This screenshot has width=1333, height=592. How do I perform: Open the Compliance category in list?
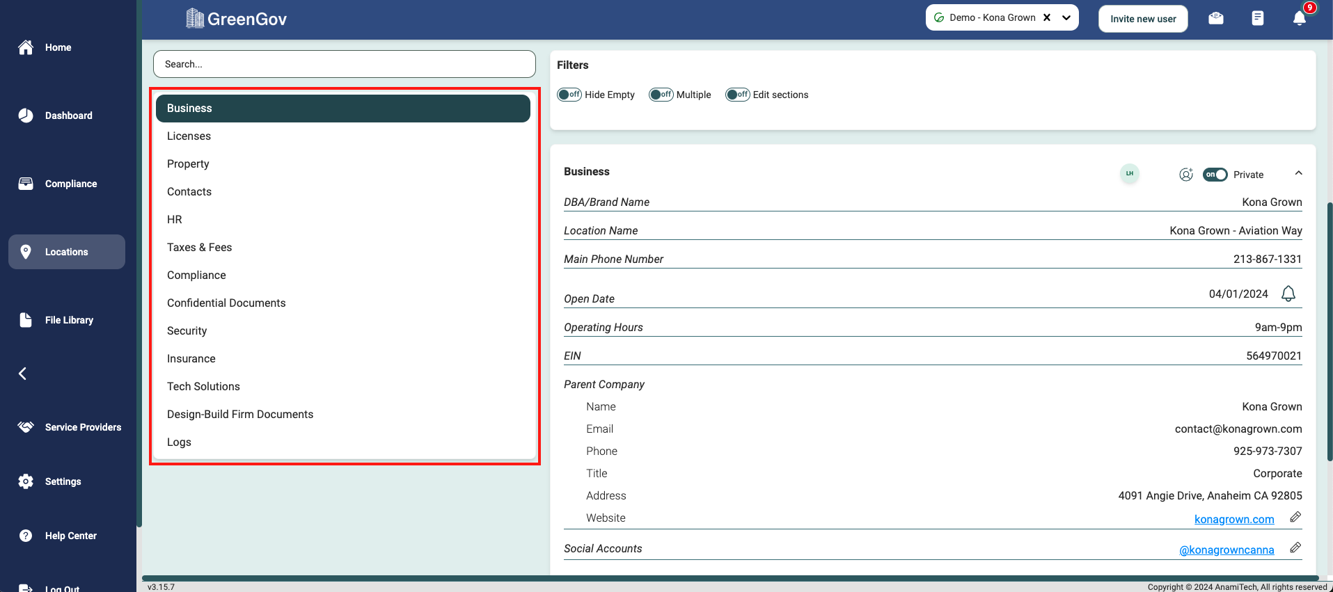click(x=343, y=275)
